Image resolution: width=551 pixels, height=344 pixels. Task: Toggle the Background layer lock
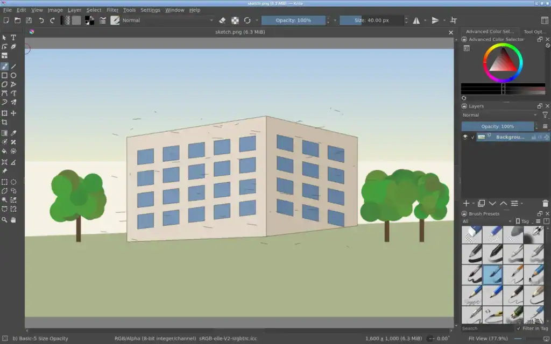(x=534, y=137)
